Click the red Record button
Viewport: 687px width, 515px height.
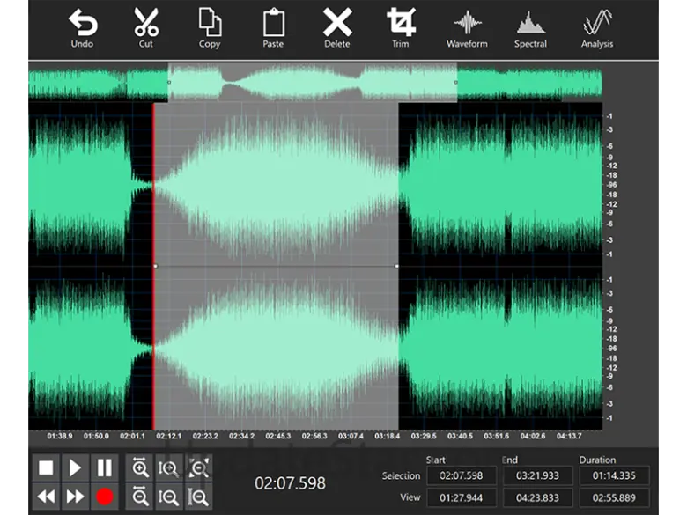click(105, 497)
